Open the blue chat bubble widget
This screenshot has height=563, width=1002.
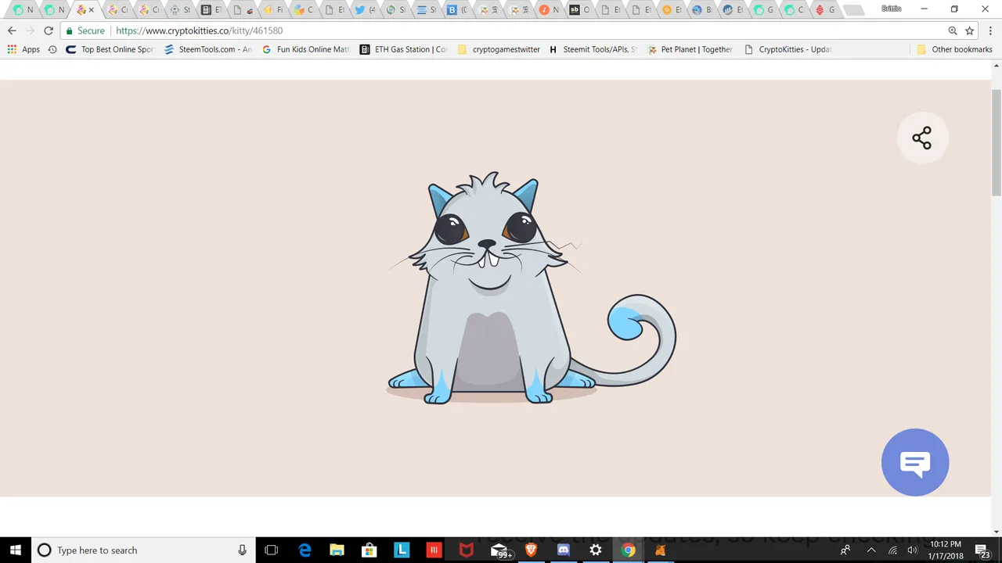click(x=915, y=462)
